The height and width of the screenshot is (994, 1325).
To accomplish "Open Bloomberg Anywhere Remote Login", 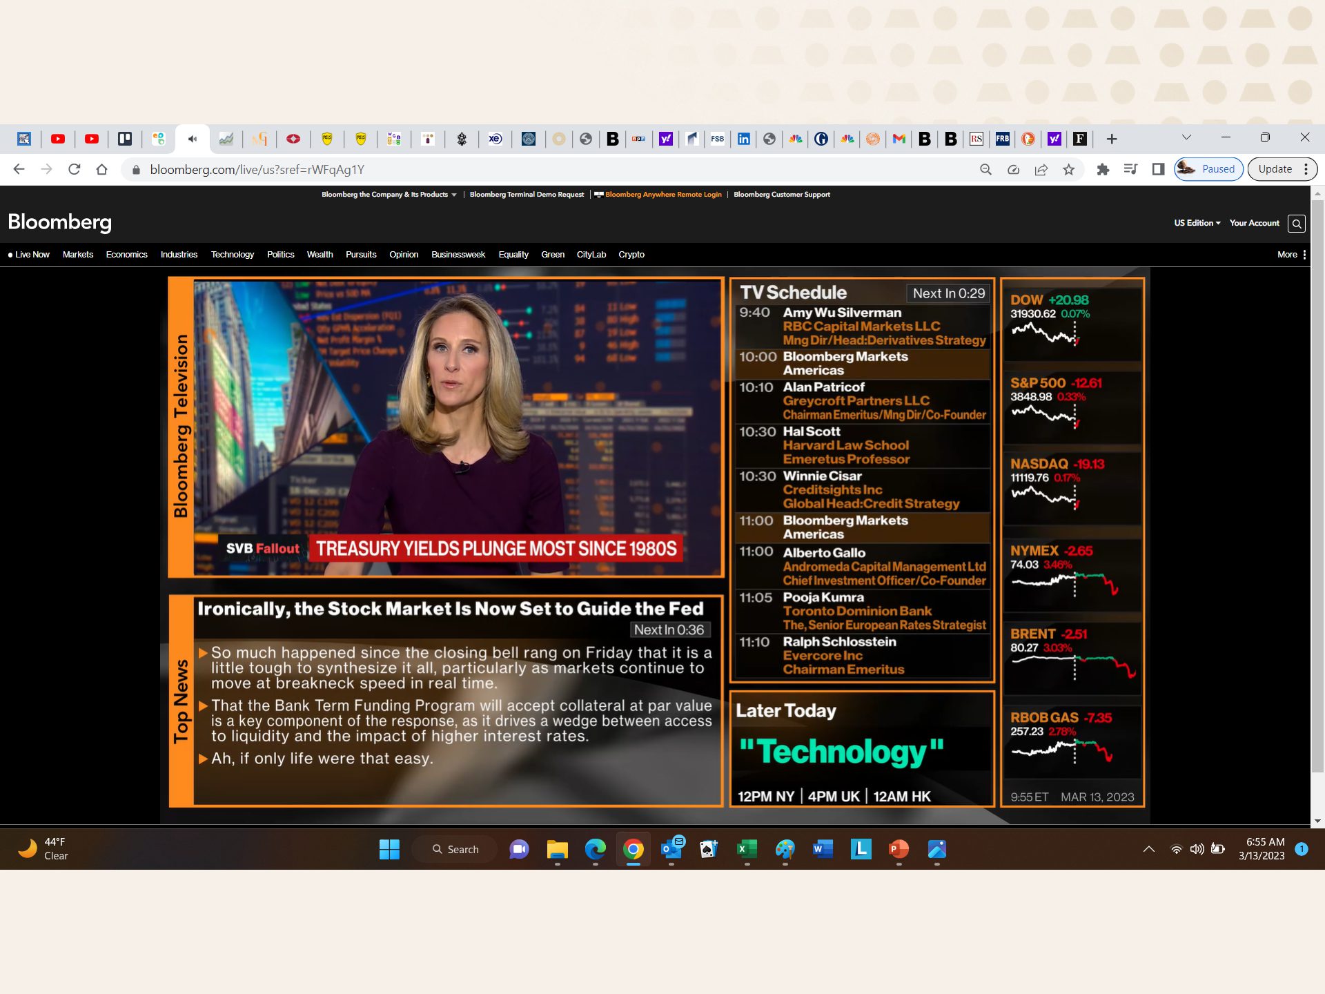I will [x=658, y=195].
